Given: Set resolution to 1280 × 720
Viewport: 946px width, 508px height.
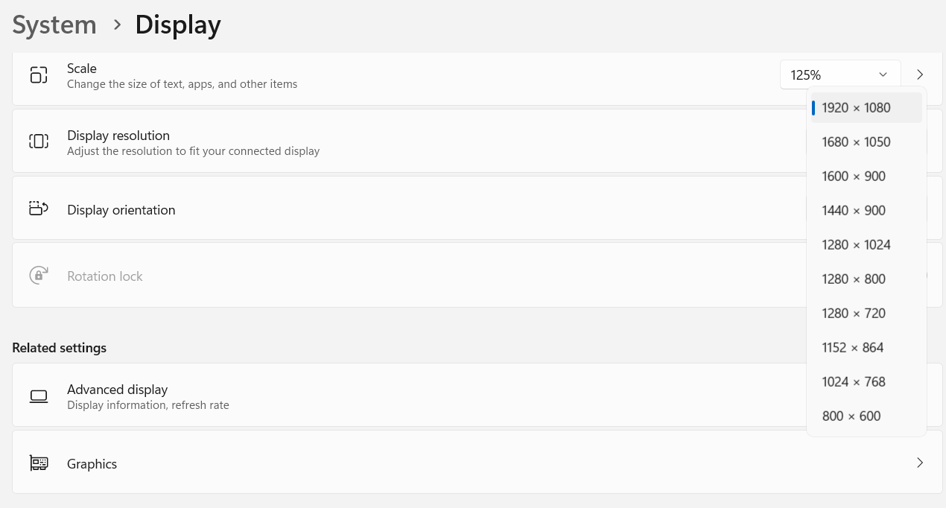Looking at the screenshot, I should (854, 314).
